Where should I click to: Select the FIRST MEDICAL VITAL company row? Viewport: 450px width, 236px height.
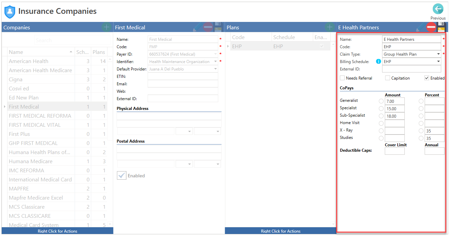pos(57,125)
